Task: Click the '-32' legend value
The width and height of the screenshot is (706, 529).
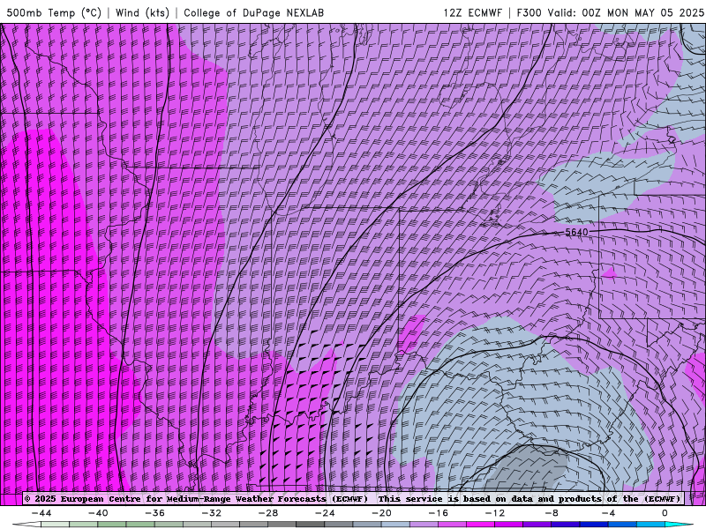Action: [212, 513]
